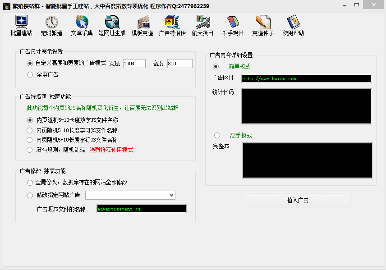The height and width of the screenshot is (270, 386).
Task: Select 全局修改 all-sites radio option
Action: [30, 183]
